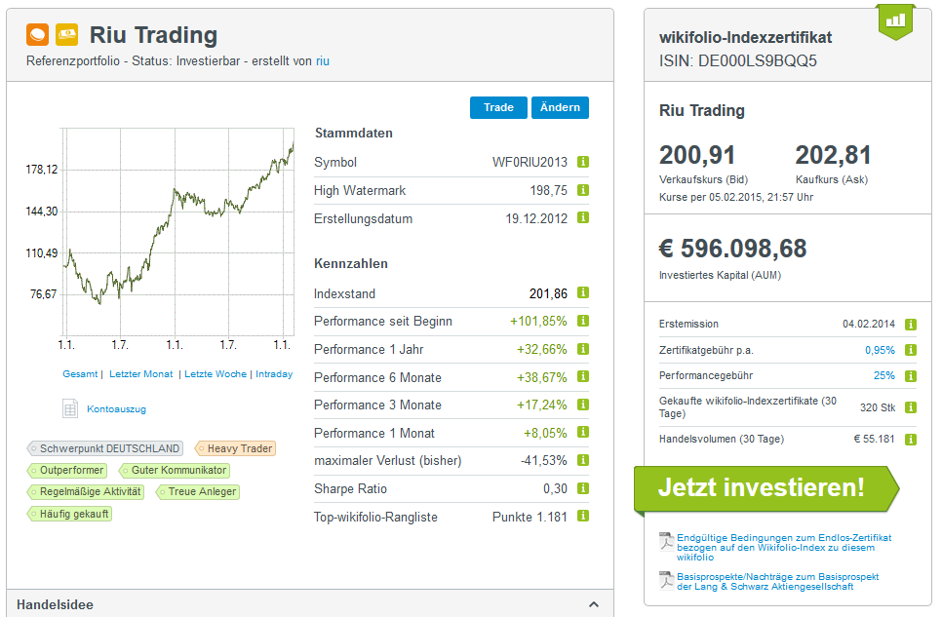Open info icon for Zertifikatgebühr p.a.
This screenshot has height=617, width=942.
coord(911,350)
